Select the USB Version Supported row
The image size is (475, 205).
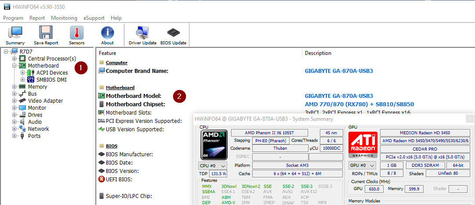[x=135, y=129]
